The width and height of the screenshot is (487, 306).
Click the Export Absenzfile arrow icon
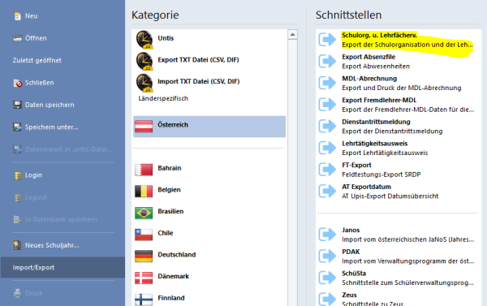pyautogui.click(x=327, y=61)
